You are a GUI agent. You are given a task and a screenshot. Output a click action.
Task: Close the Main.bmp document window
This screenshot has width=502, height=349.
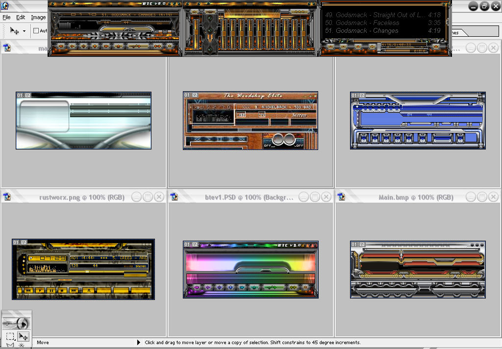(493, 197)
